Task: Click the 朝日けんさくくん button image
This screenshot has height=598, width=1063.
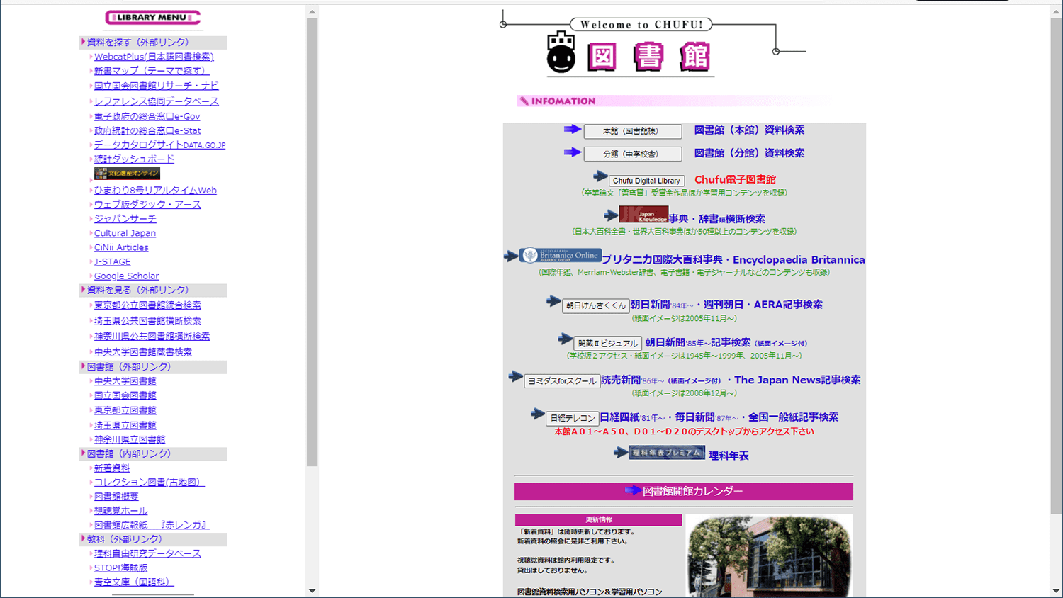Action: 595,305
